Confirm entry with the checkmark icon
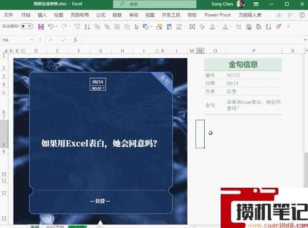 [x=63, y=40]
